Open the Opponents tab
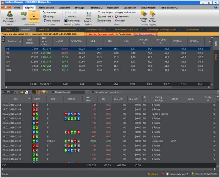This screenshot has width=220, height=178. 64,8
